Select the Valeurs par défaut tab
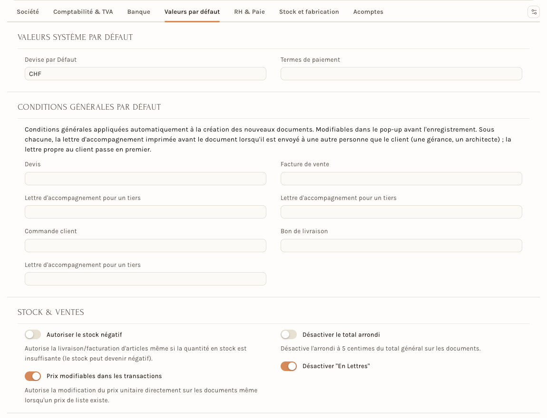The height and width of the screenshot is (418, 547). (x=192, y=12)
